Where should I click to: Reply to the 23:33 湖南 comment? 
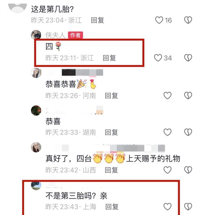[111, 132]
